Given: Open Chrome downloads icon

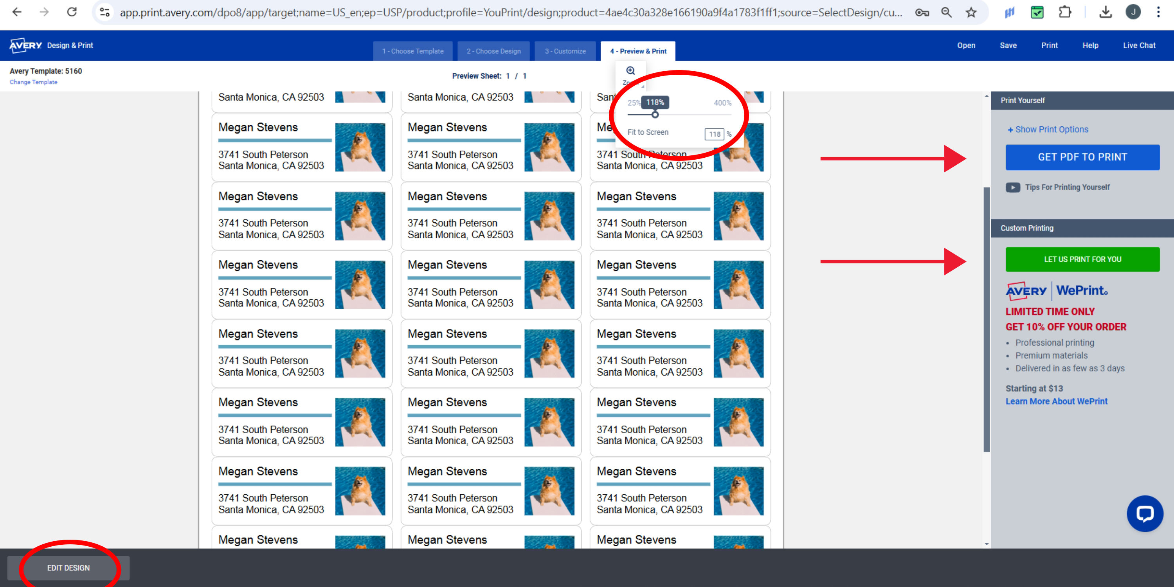Looking at the screenshot, I should (x=1105, y=12).
